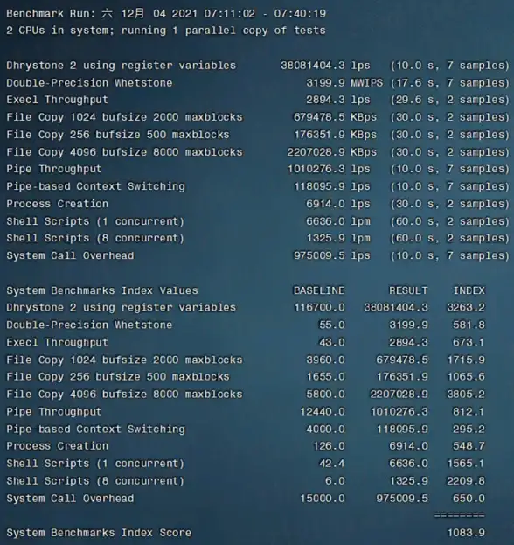Click 'System Benchmarks Index Values' heading
514x545 pixels.
(102, 290)
